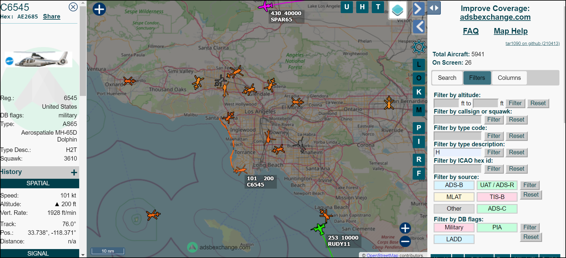The image size is (566, 258).
Task: Open the FAQ link
Action: [471, 31]
